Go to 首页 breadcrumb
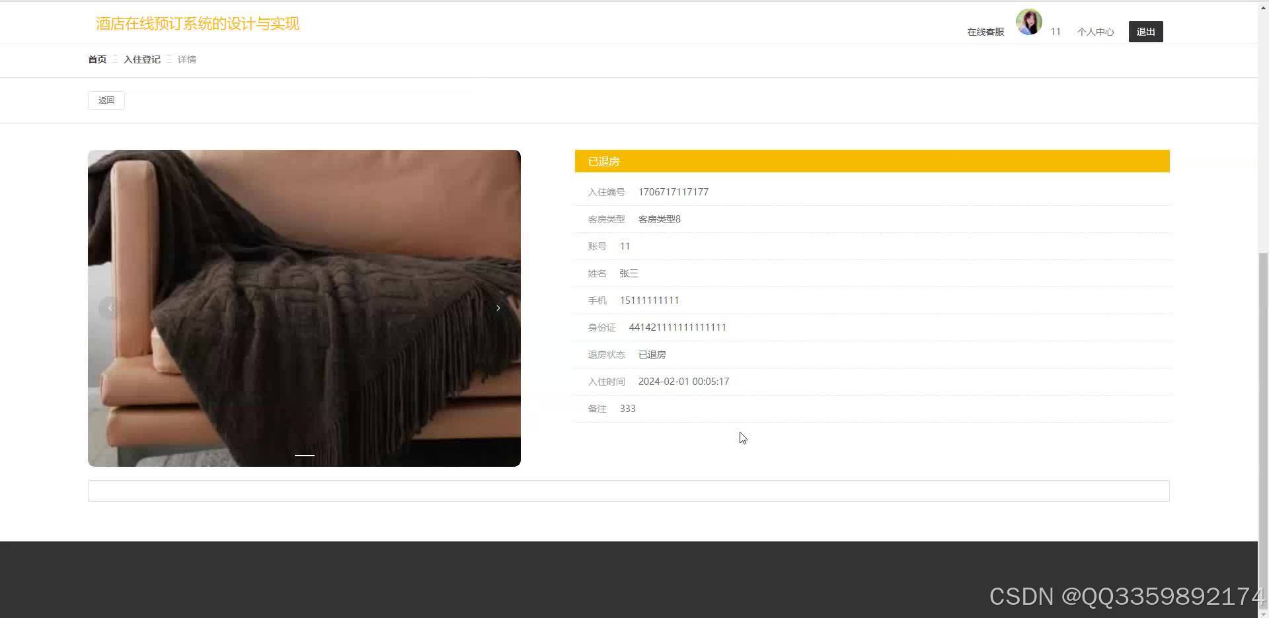Viewport: 1269px width, 618px height. pyautogui.click(x=97, y=59)
